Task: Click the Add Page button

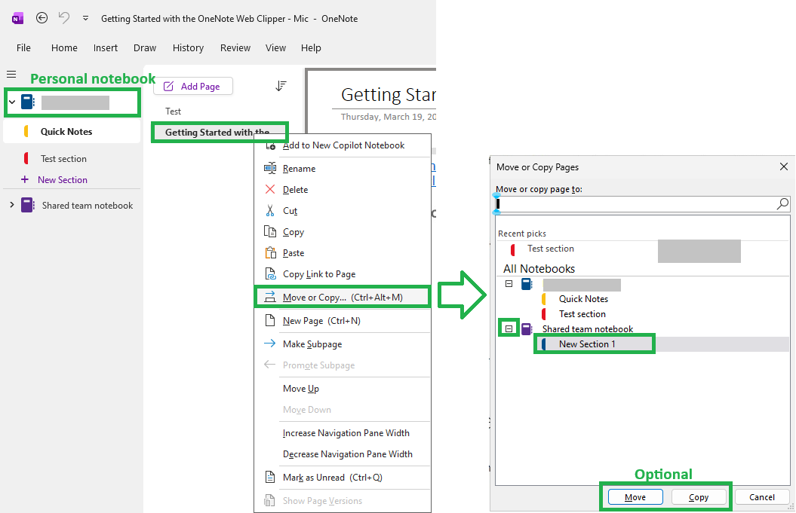Action: click(193, 86)
